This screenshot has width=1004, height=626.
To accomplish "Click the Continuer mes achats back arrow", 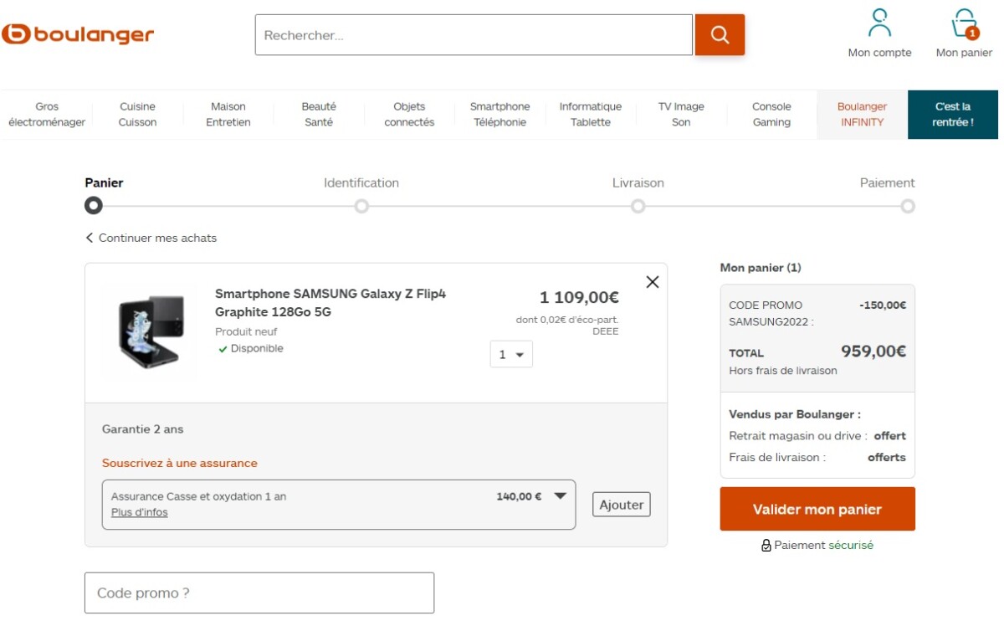I will (x=90, y=238).
